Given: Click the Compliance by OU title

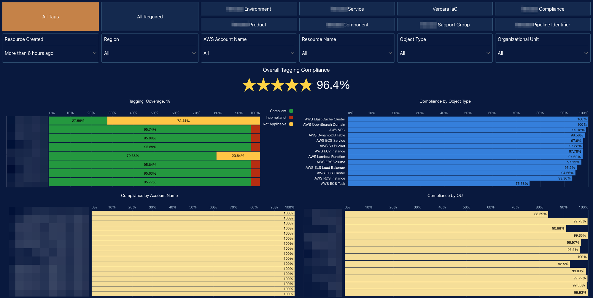Looking at the screenshot, I should coord(445,195).
